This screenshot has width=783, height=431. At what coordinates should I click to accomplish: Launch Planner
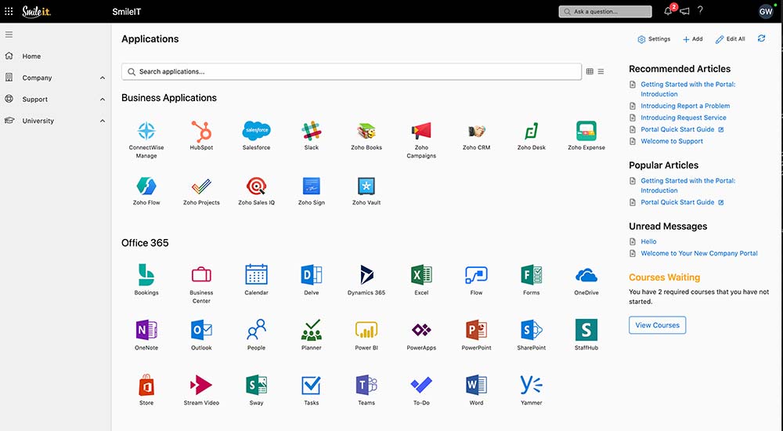[x=311, y=330]
